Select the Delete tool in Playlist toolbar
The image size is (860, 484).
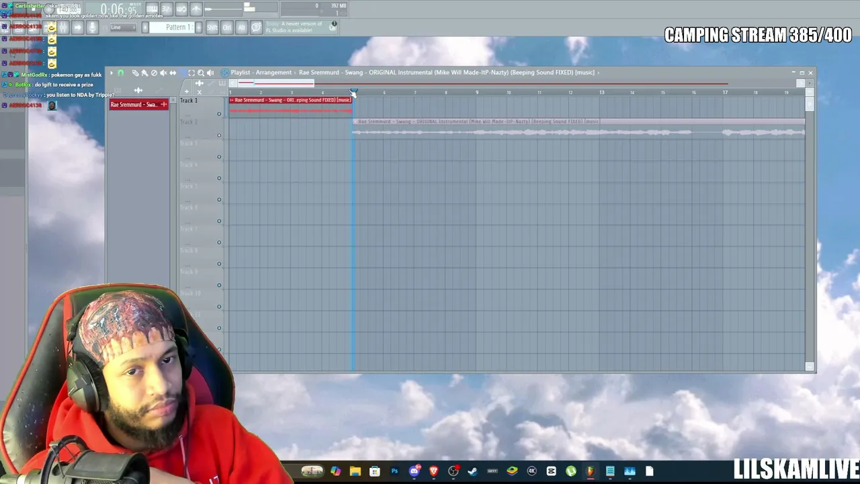(154, 73)
